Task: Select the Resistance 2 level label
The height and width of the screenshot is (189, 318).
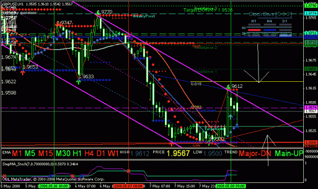Action: [x=206, y=48]
